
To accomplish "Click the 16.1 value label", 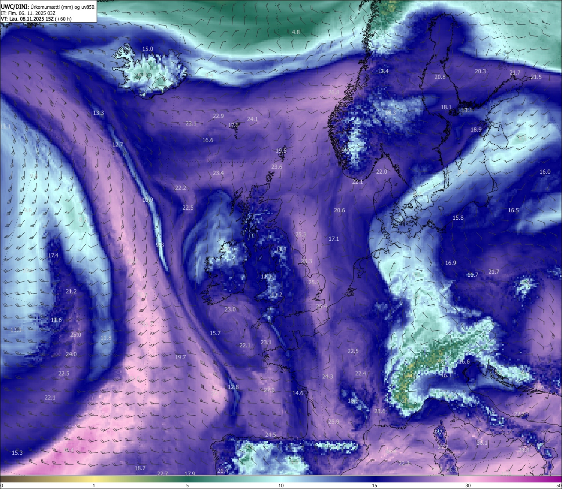I will tap(446, 375).
